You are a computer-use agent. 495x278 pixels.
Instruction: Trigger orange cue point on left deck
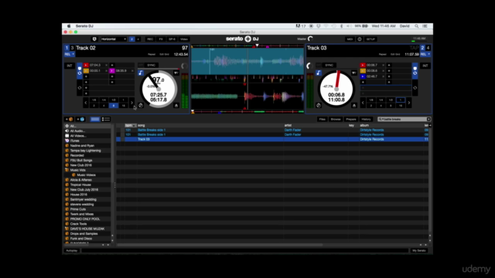coord(86,71)
